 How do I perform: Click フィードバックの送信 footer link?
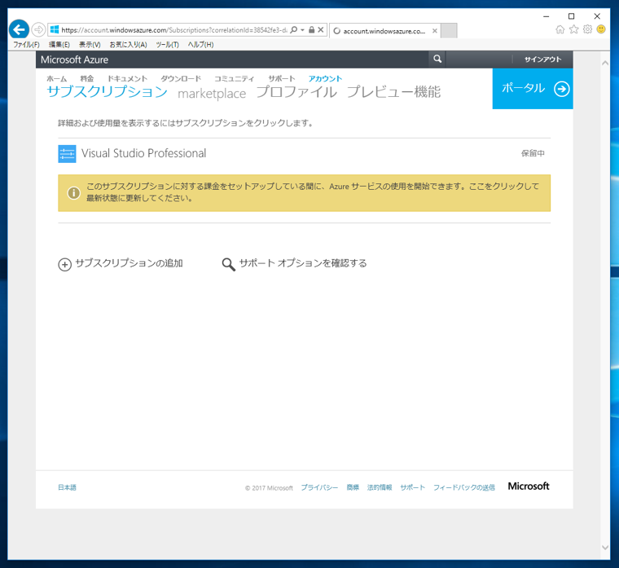(464, 487)
